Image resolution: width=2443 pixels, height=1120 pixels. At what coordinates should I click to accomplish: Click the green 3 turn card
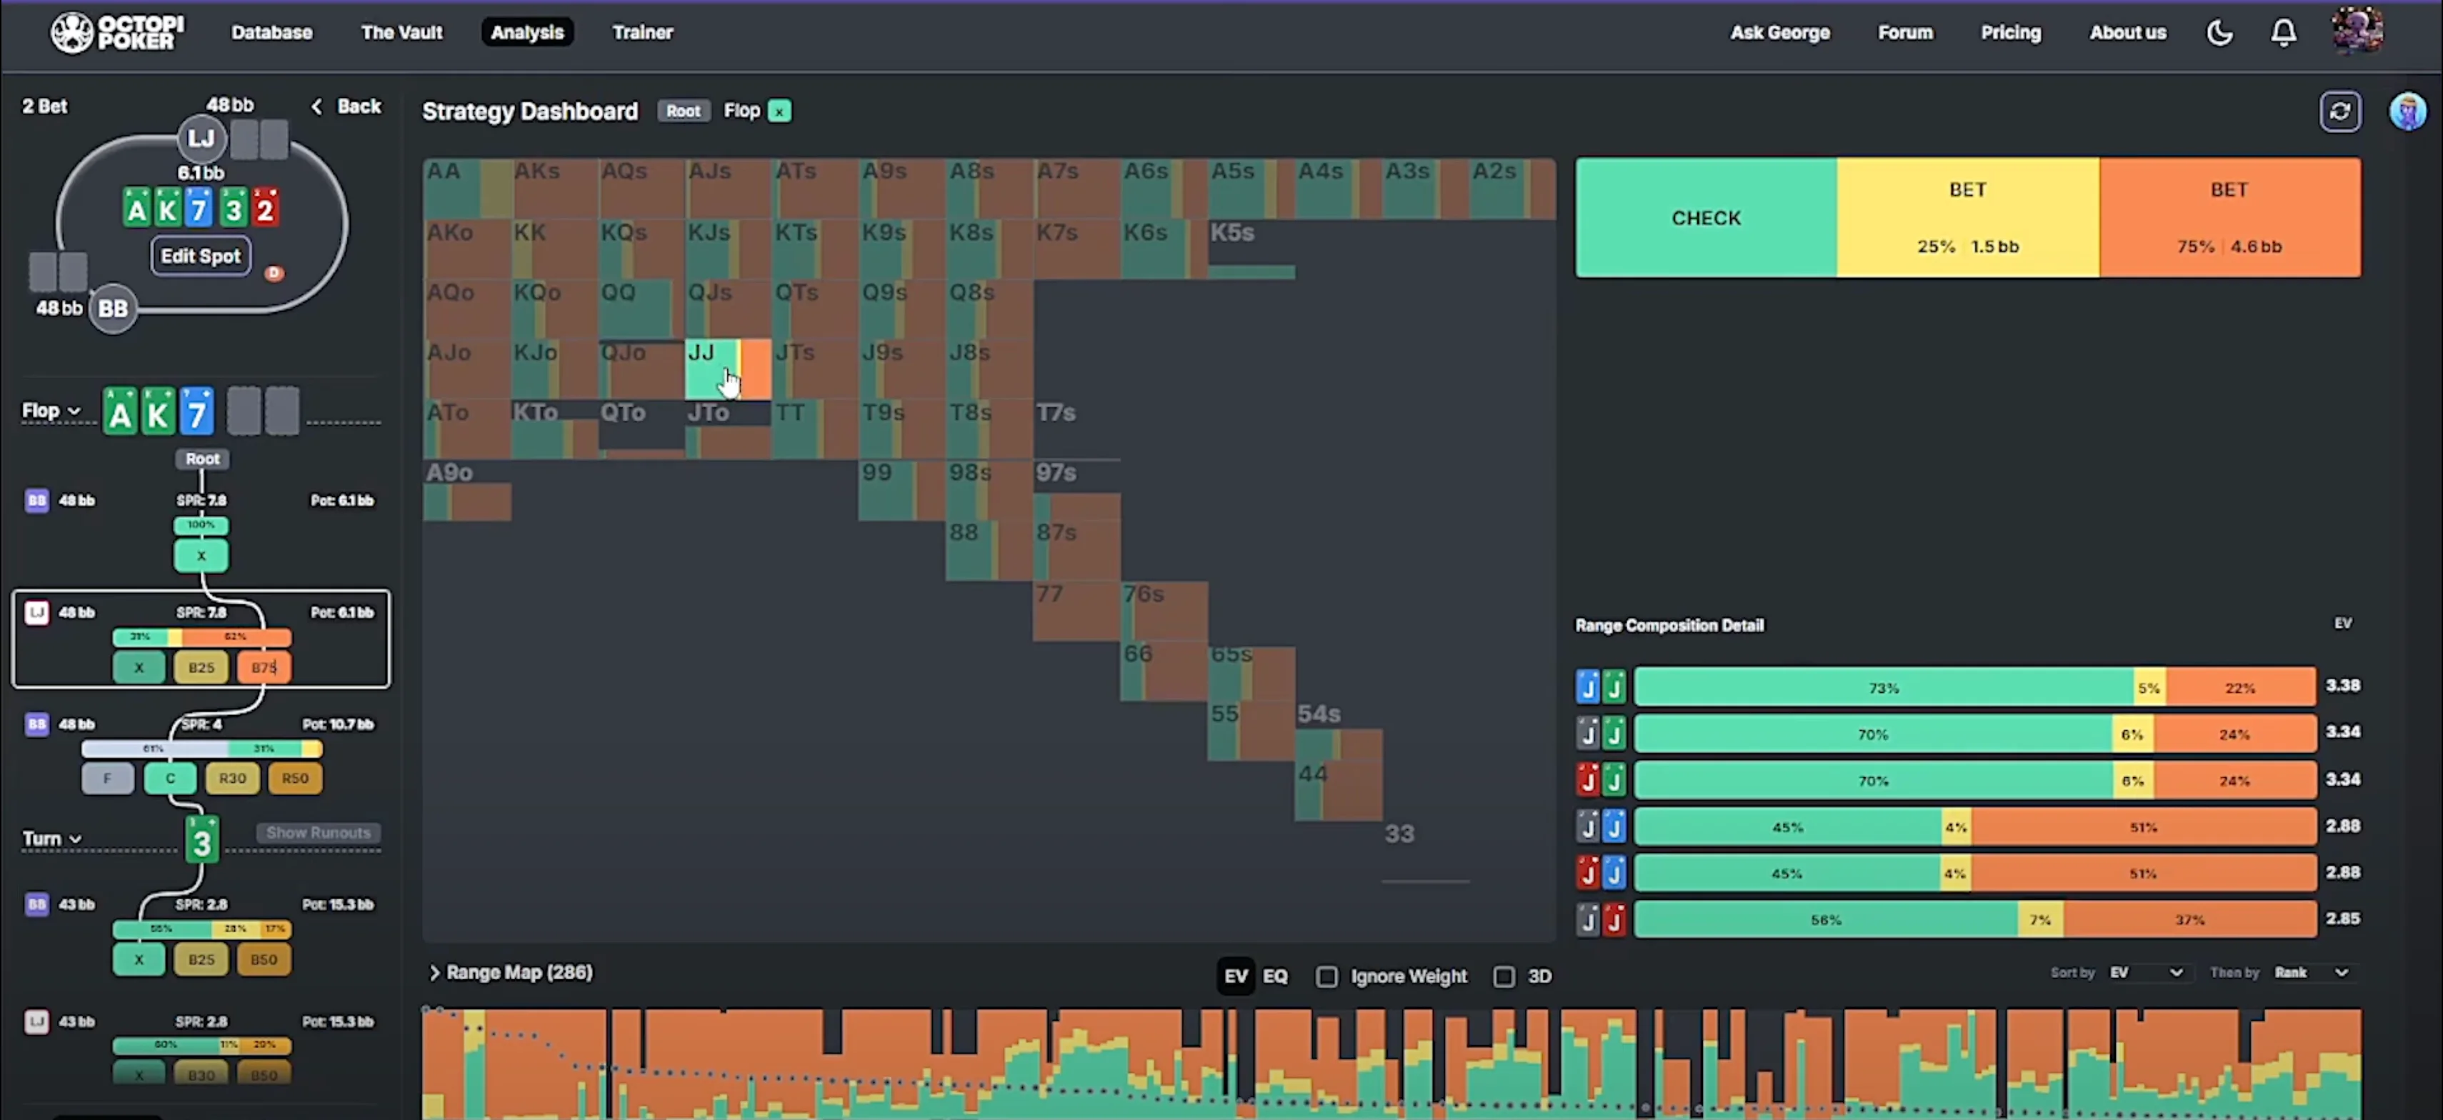pos(201,839)
